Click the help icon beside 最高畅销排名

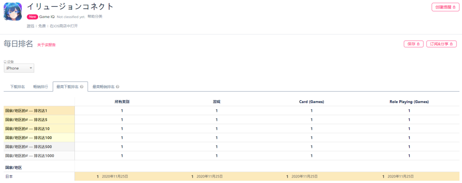(118, 87)
